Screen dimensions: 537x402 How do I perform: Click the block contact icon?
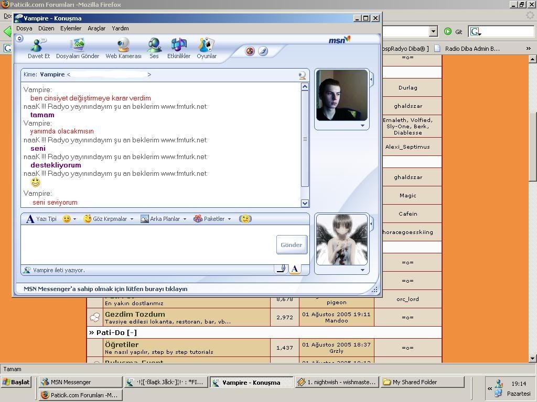pos(250,51)
